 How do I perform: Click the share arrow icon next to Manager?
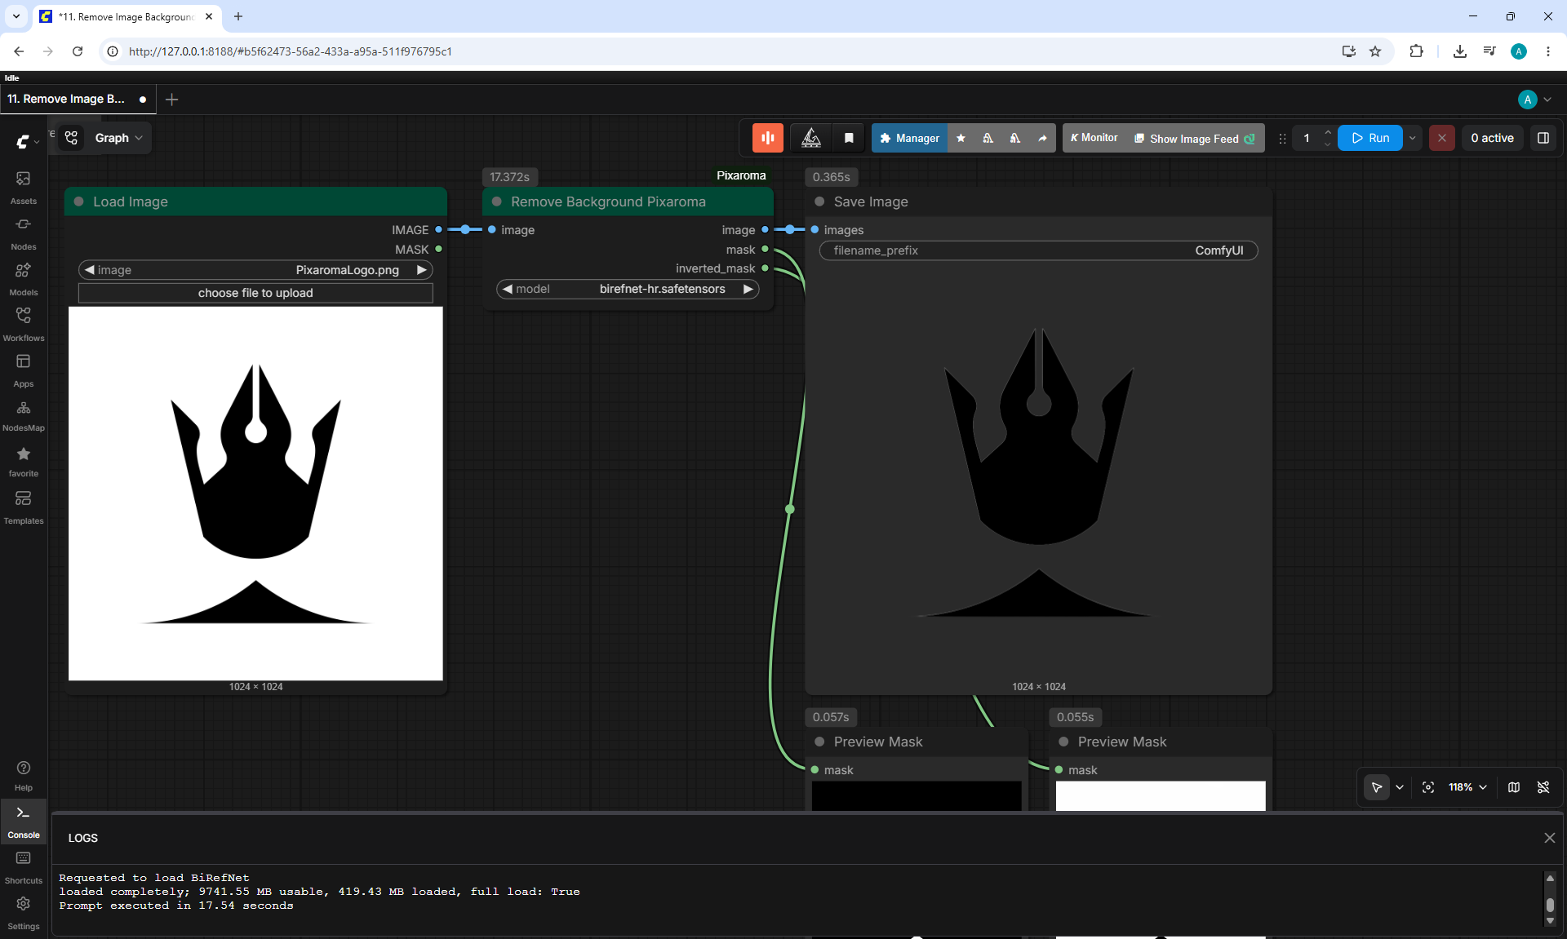[1042, 138]
